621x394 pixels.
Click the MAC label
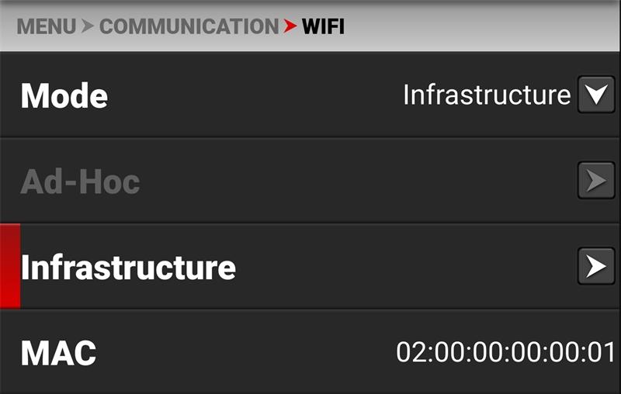[58, 353]
